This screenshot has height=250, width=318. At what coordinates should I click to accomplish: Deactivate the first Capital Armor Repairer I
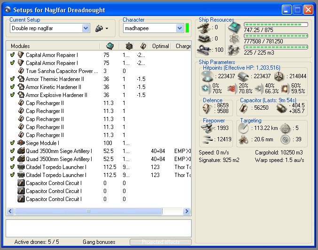(12, 55)
